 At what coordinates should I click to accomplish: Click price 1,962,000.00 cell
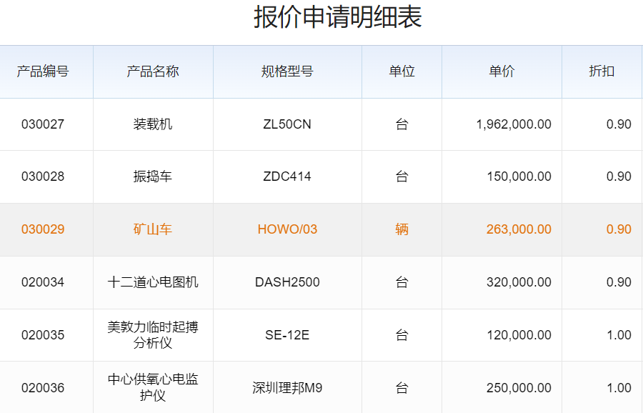pyautogui.click(x=514, y=124)
